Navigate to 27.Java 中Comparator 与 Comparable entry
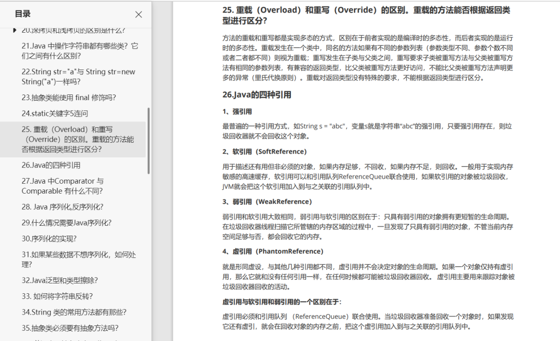 pos(63,186)
